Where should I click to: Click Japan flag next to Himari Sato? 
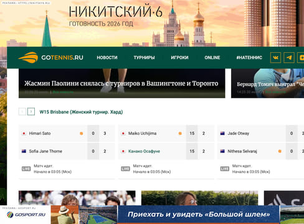coord(24,133)
